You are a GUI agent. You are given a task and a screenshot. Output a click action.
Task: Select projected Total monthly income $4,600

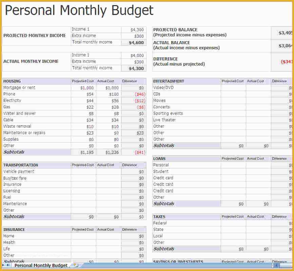point(134,43)
